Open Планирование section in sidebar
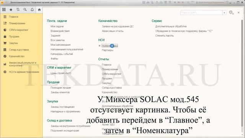This screenshot has height=138, width=245. pos(17,23)
